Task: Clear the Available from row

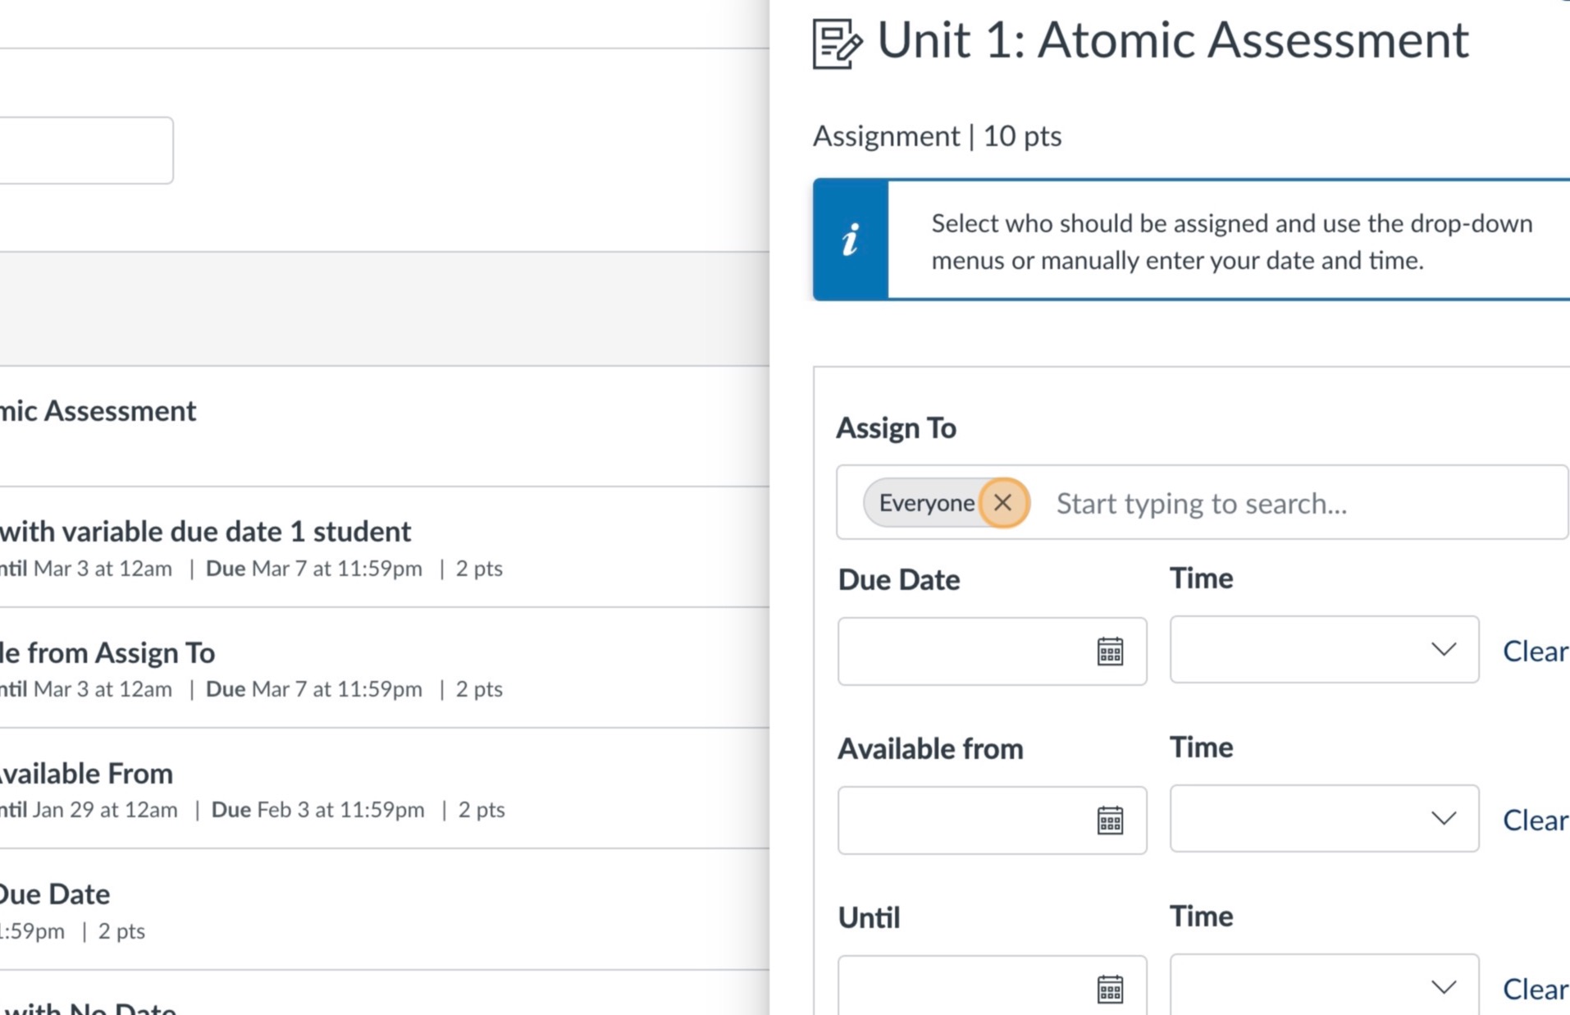Action: [1535, 821]
